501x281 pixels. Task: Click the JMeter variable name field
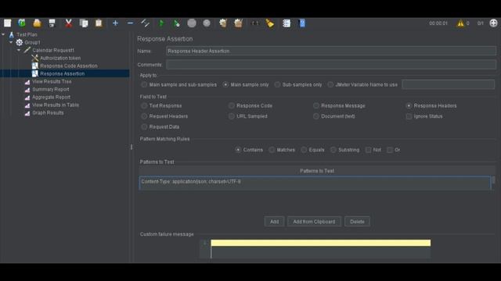click(x=449, y=84)
